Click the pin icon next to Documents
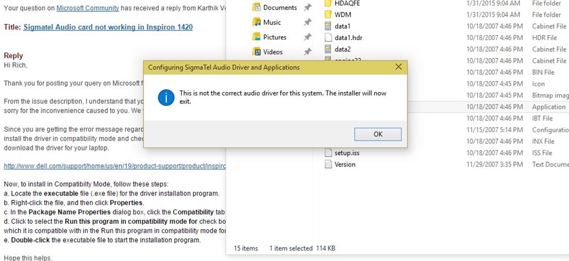Image resolution: width=569 pixels, height=261 pixels. [307, 8]
